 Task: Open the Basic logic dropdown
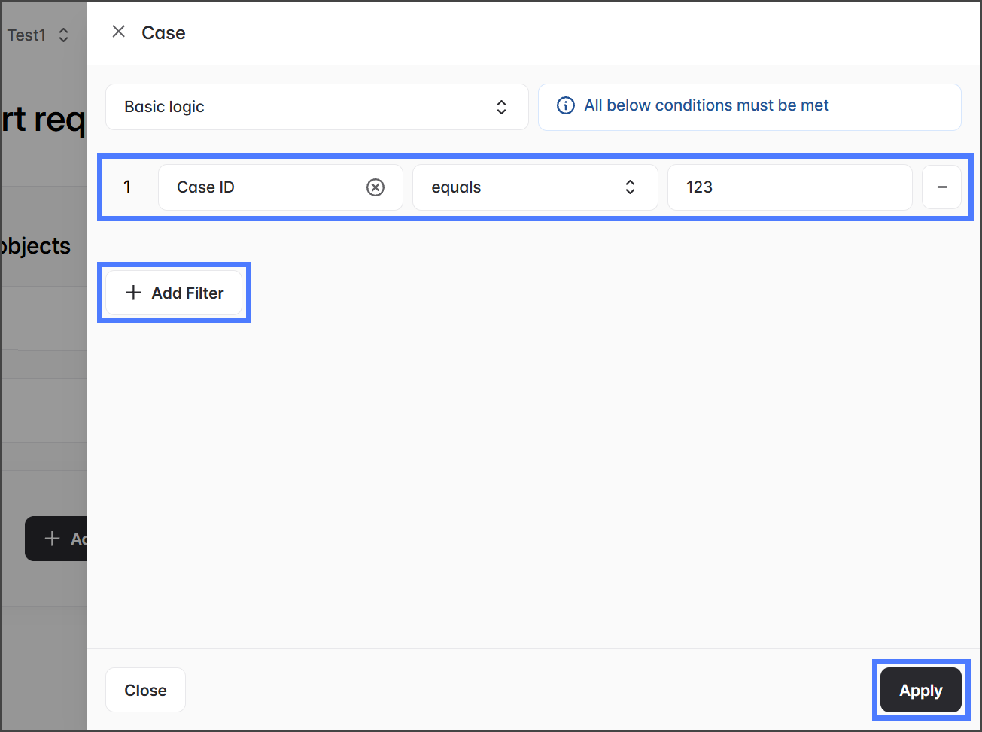click(x=316, y=107)
